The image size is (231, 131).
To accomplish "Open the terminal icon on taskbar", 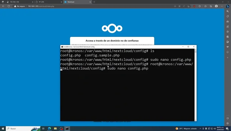I will (x=67, y=128).
